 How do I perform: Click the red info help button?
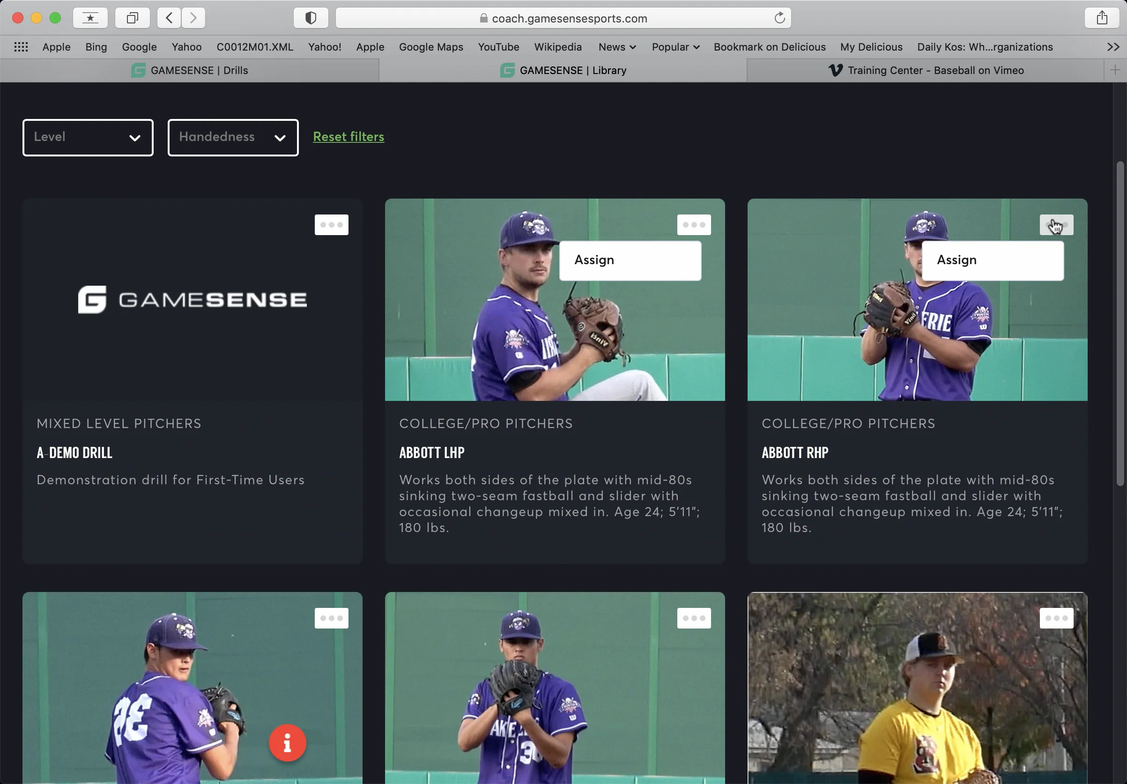287,743
